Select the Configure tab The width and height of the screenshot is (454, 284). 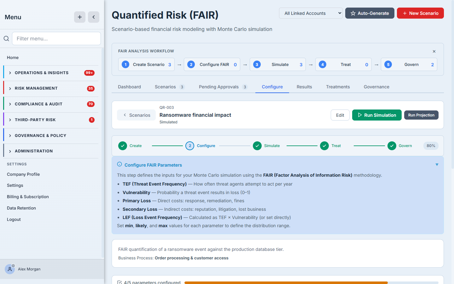(272, 87)
